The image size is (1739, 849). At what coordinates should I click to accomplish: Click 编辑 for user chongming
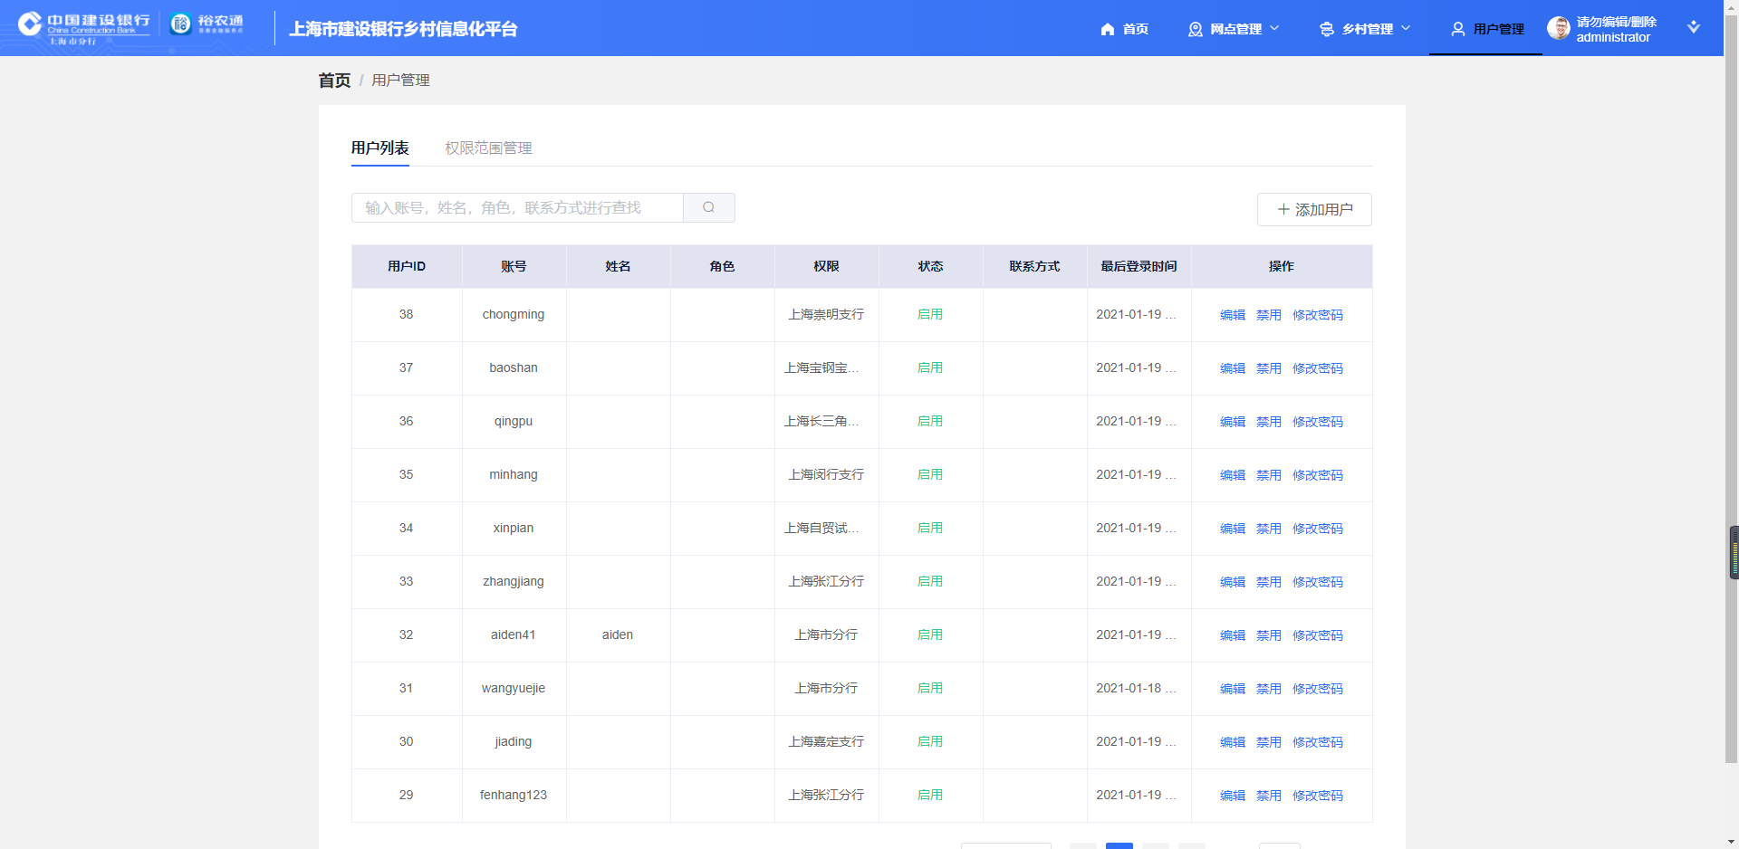click(x=1232, y=315)
